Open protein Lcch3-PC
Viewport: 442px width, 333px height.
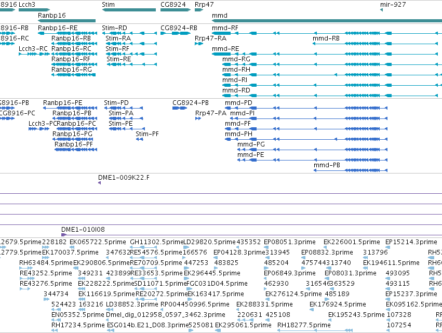pyautogui.click(x=43, y=124)
